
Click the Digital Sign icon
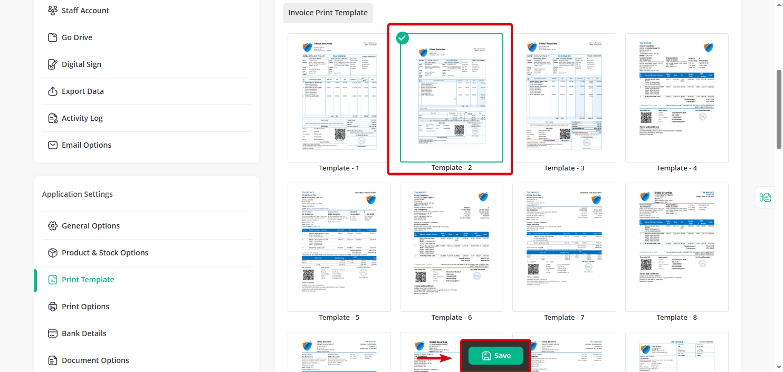52,64
